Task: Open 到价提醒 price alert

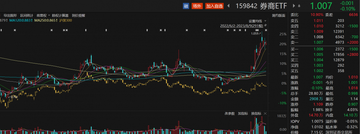Action: 78,15
